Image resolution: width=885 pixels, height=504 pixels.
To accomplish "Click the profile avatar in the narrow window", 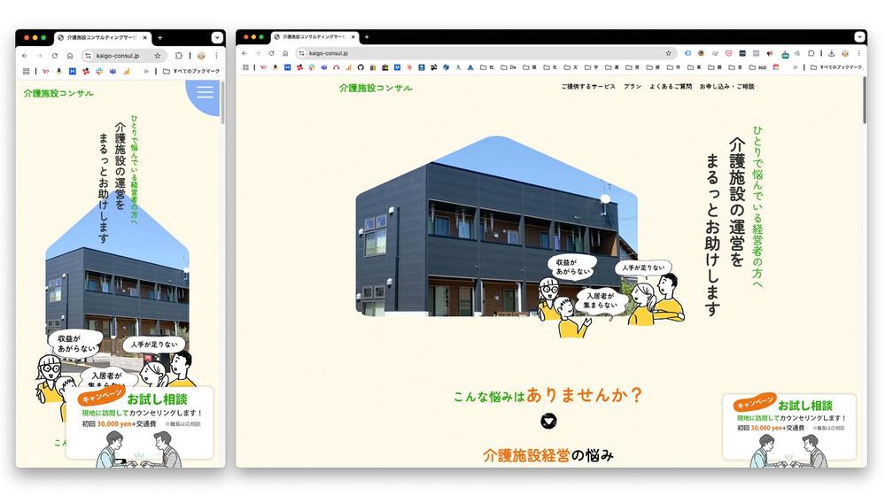I will click(x=201, y=56).
